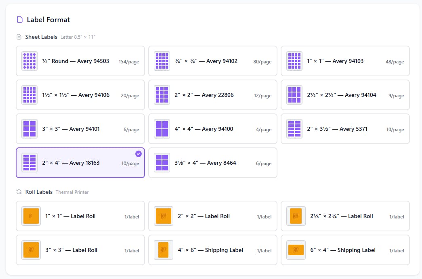This screenshot has width=422, height=279.
Task: Click the Roll Labels refresh icon
Action: [19, 192]
